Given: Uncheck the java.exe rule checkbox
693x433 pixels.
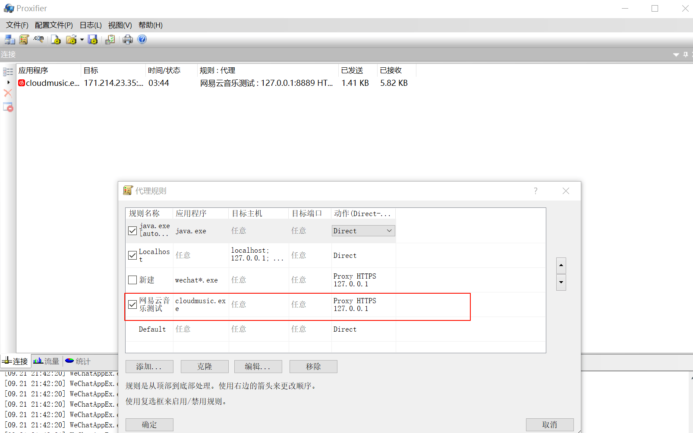Looking at the screenshot, I should [x=132, y=231].
